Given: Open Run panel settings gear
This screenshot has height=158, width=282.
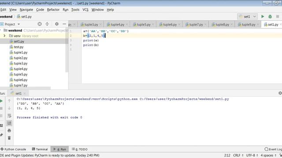Looking at the screenshot, I should click(280, 93).
